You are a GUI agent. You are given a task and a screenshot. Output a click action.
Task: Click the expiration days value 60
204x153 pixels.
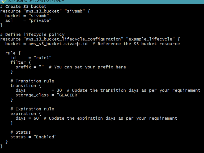click(x=36, y=118)
